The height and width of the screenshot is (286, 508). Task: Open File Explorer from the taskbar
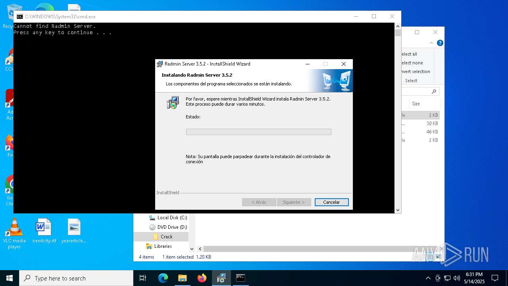182,278
